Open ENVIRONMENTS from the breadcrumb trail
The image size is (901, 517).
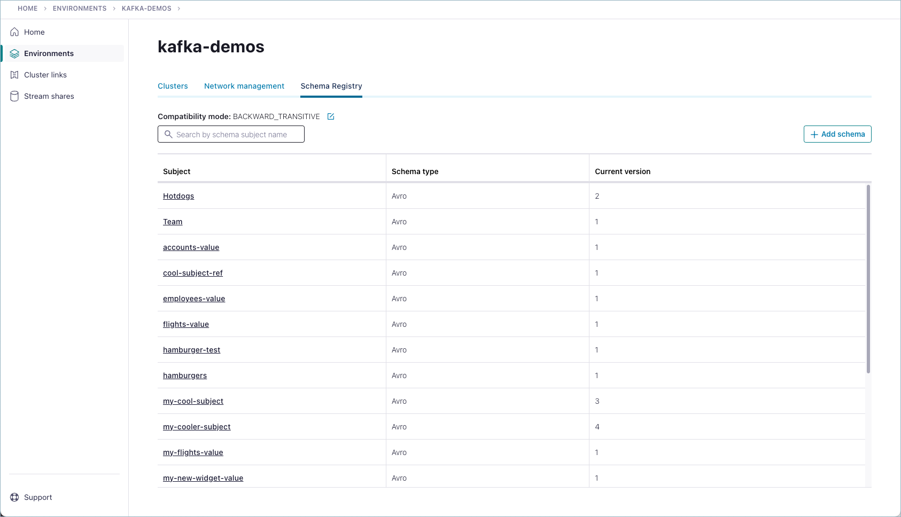tap(80, 8)
